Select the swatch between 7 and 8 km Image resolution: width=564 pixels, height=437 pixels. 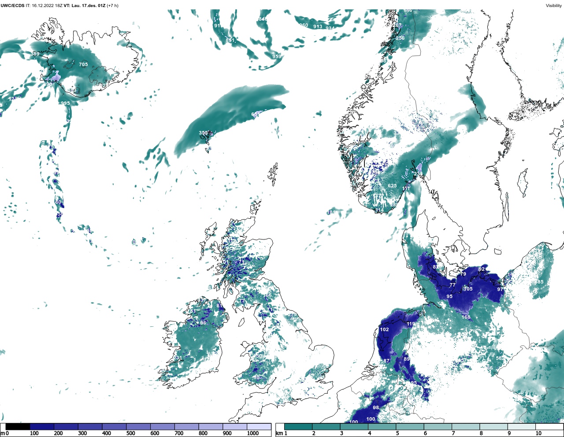[466, 426]
